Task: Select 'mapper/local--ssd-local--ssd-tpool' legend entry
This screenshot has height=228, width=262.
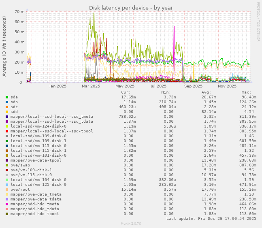Action: tap(52, 131)
